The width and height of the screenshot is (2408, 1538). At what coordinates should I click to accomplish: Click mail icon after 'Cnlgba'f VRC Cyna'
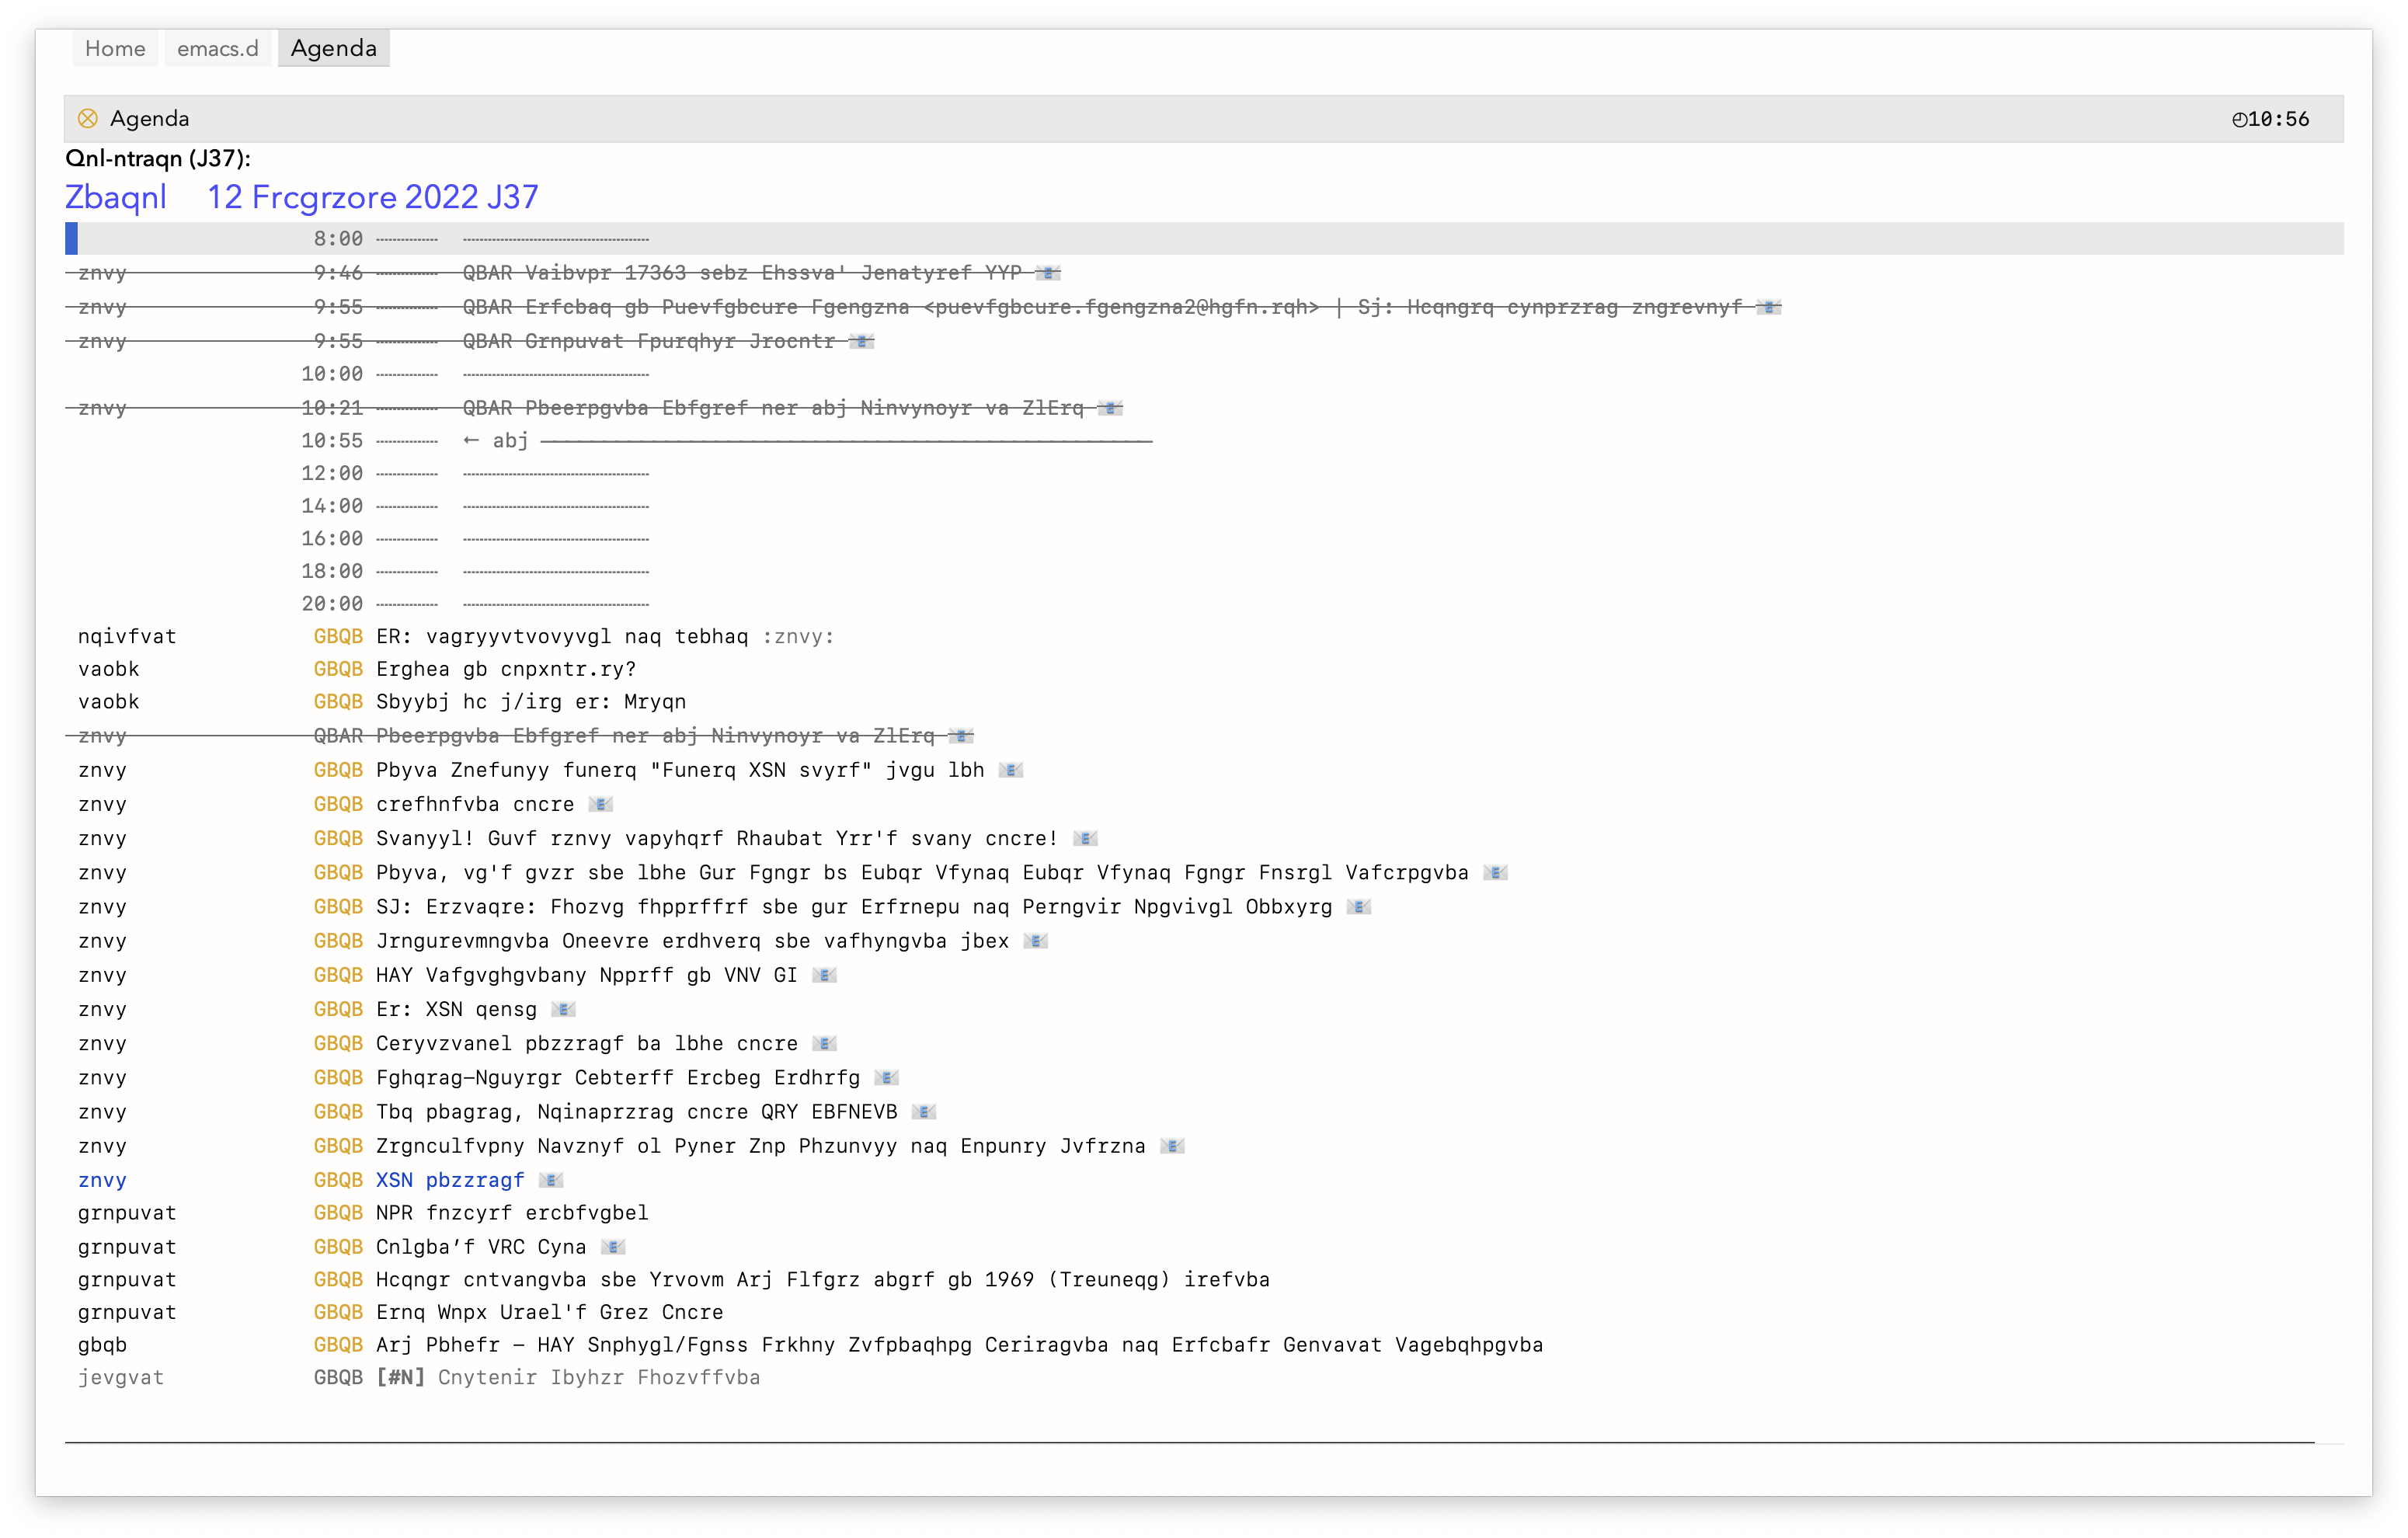click(613, 1248)
